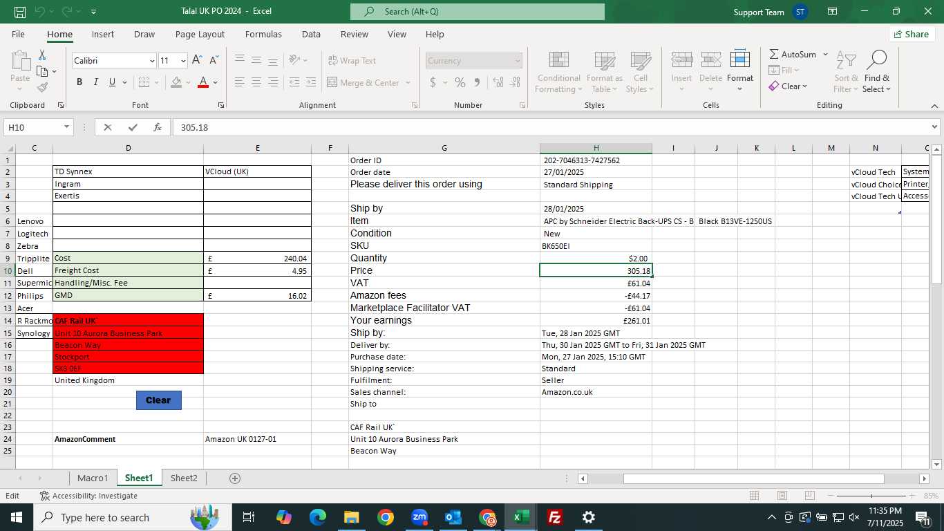Toggle Wrap Text
The height and width of the screenshot is (531, 944).
[352, 61]
